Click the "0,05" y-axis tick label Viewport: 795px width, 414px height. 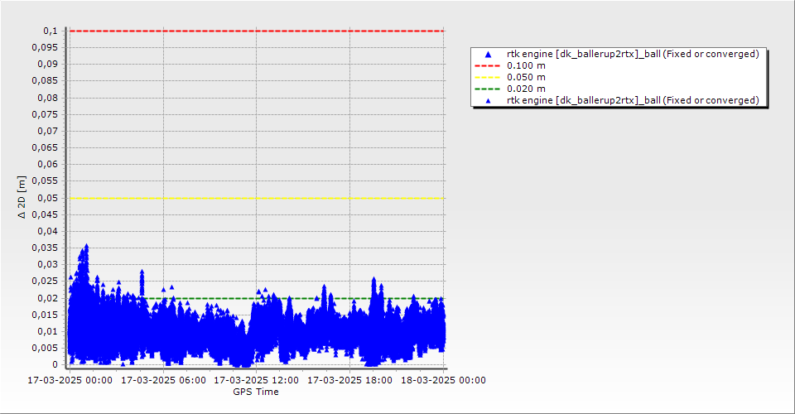coord(50,198)
